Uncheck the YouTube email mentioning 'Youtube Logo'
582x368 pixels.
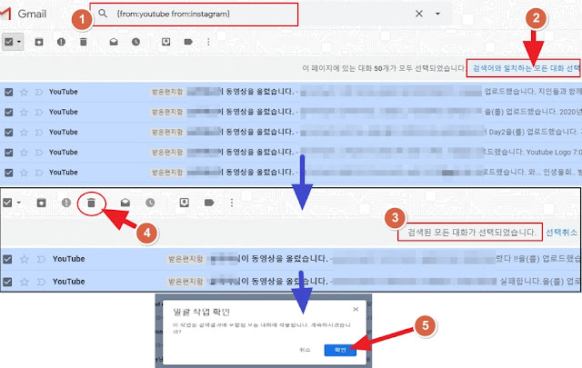pos(8,153)
